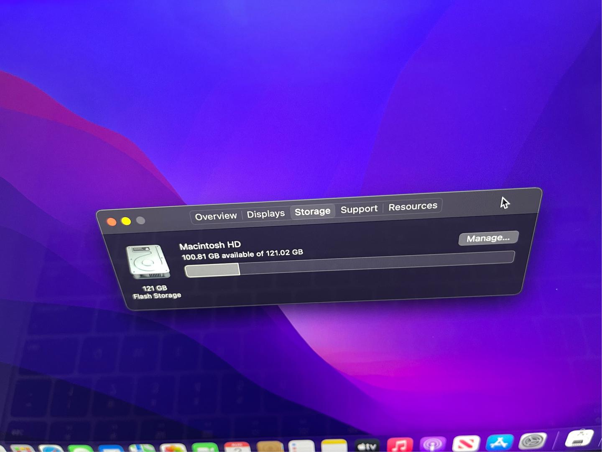Click the white disk drive Dock icon
The height and width of the screenshot is (452, 602).
579,439
